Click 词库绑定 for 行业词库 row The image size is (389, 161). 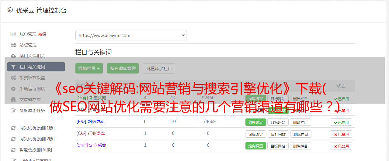click(256, 134)
